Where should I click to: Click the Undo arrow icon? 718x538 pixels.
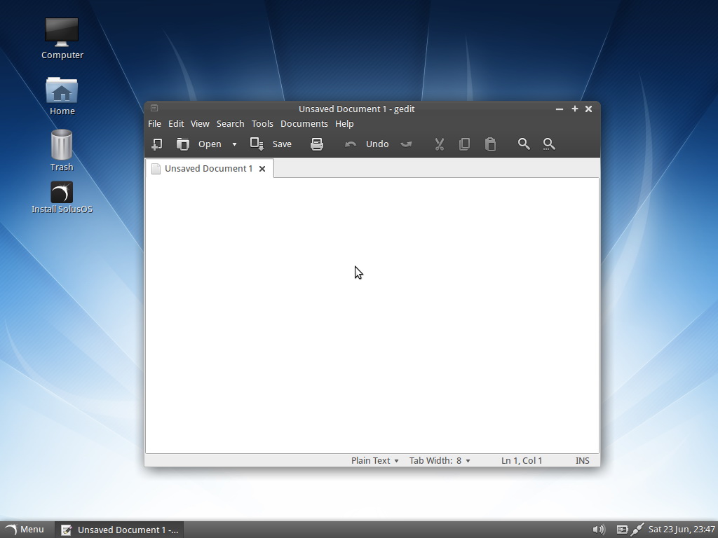351,144
